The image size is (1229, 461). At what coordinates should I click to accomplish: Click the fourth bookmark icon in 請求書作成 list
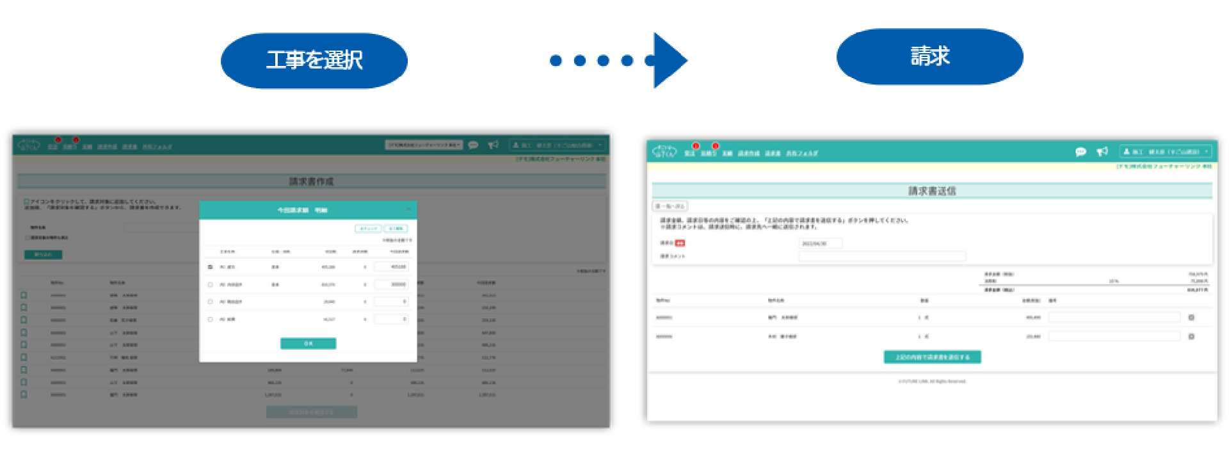(x=24, y=332)
